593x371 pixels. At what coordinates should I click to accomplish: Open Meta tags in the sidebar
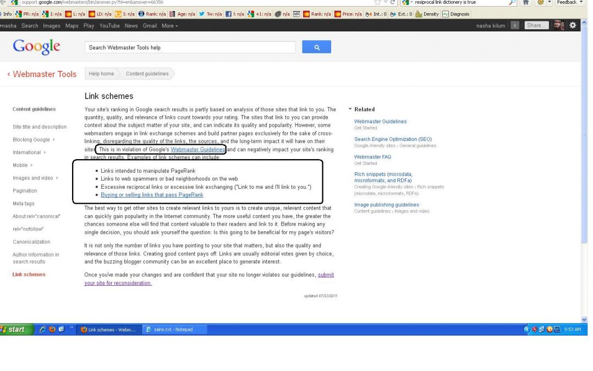24,204
